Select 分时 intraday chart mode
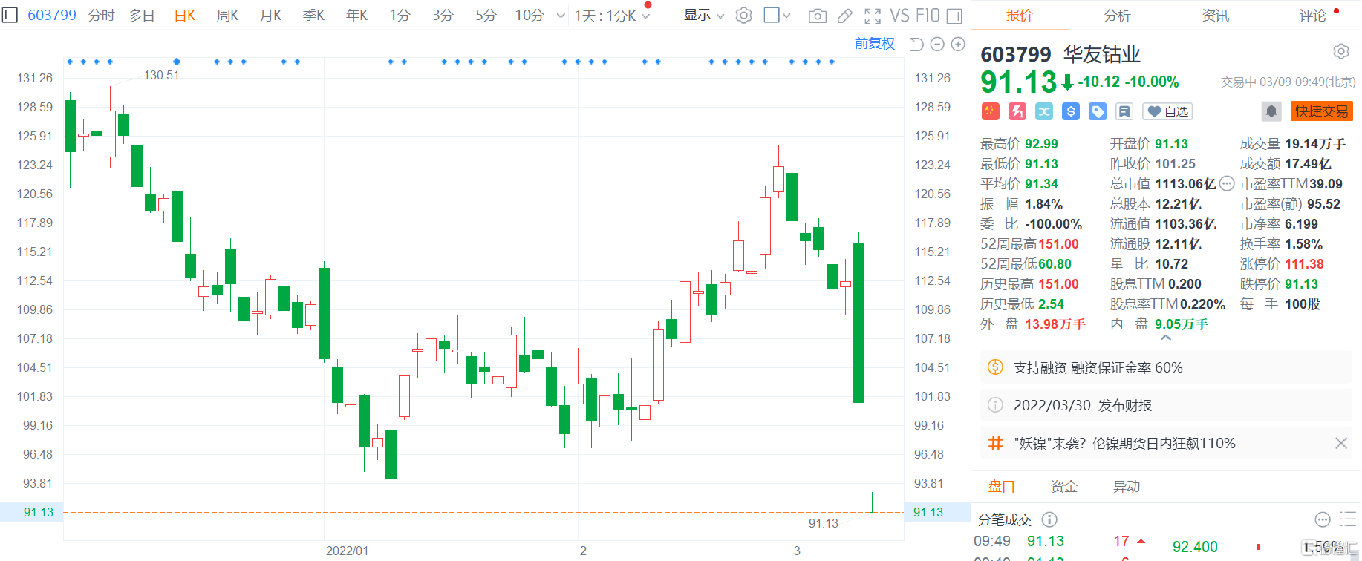Screen dimensions: 1362x561 click(101, 16)
